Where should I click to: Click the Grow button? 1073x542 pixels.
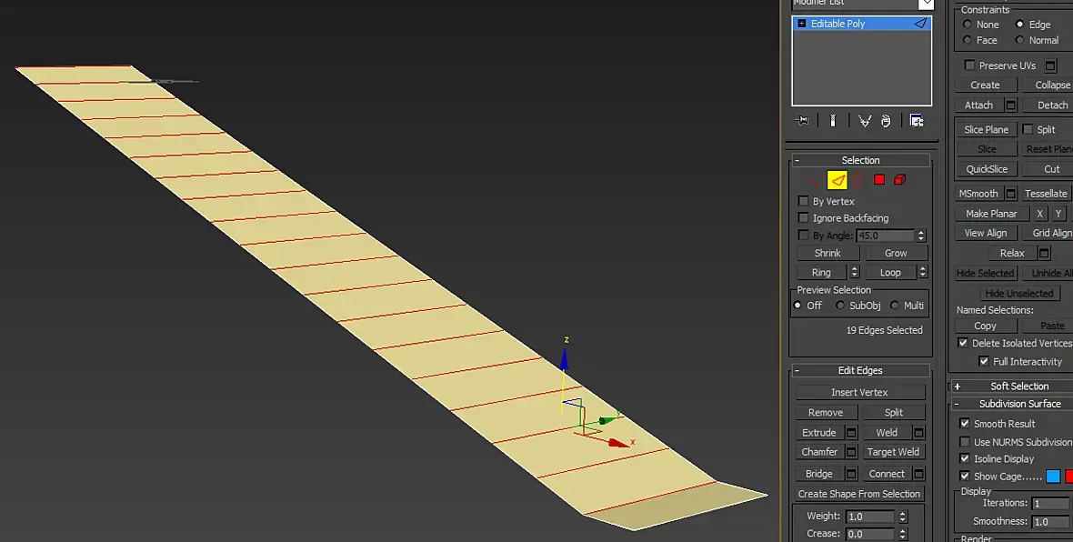coord(896,253)
